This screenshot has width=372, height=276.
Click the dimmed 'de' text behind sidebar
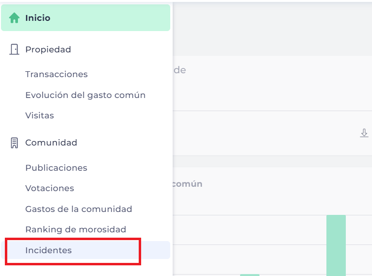[180, 70]
